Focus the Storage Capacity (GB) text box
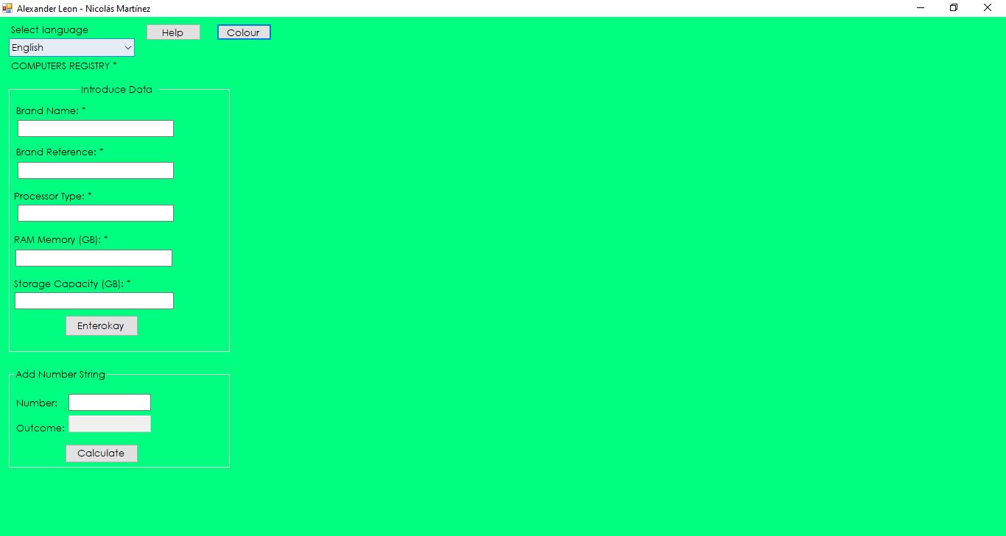This screenshot has height=536, width=1006. coord(94,300)
